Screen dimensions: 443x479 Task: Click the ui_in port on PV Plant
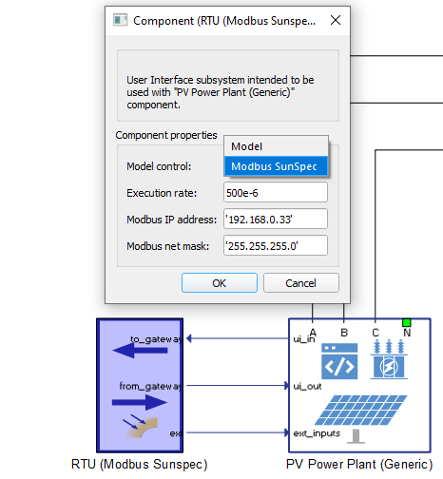tap(304, 339)
